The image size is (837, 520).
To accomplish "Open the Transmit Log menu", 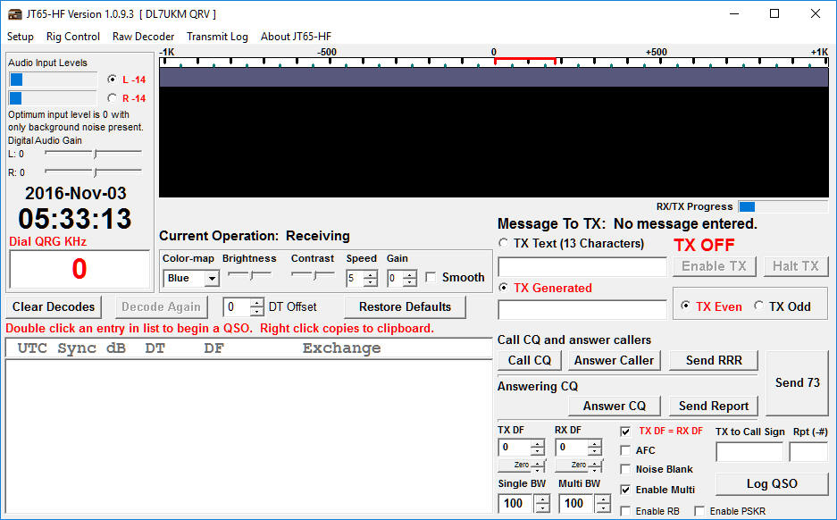I will (x=217, y=37).
